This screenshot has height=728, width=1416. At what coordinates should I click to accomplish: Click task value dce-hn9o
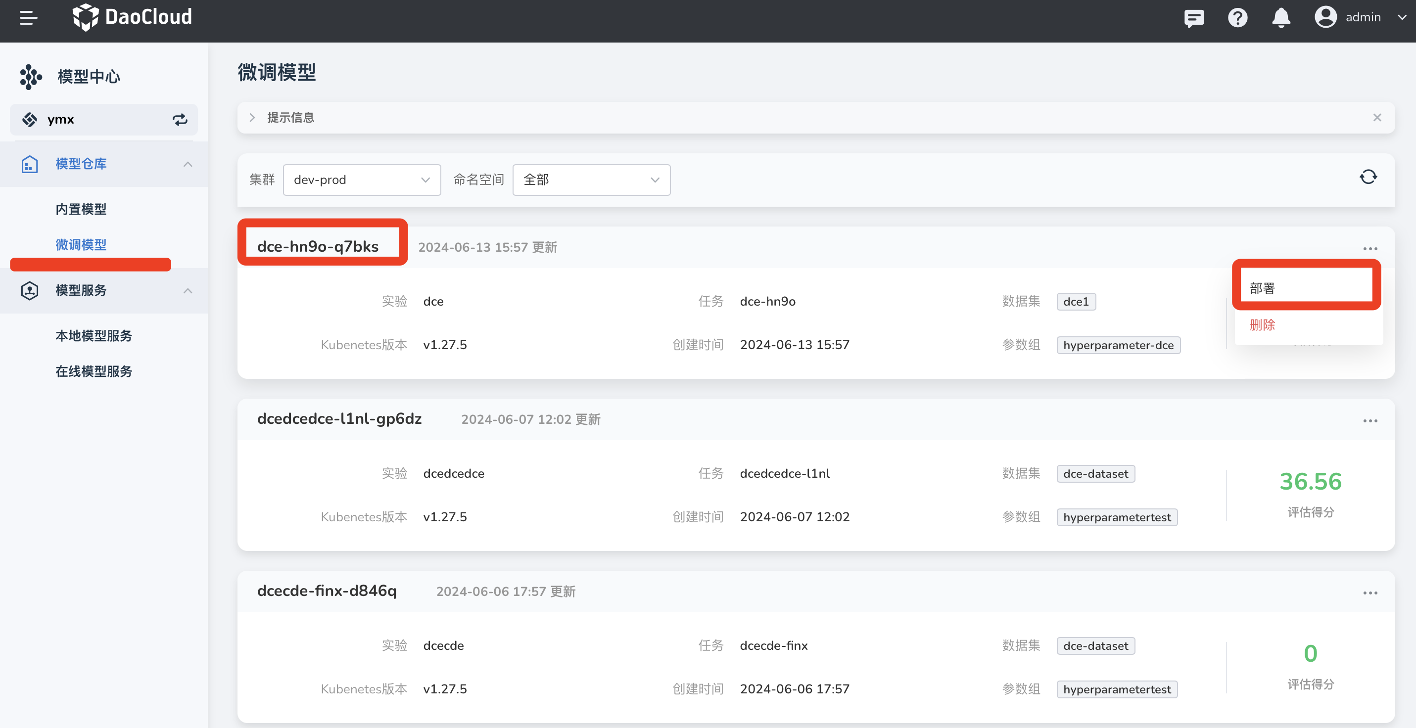(x=767, y=301)
